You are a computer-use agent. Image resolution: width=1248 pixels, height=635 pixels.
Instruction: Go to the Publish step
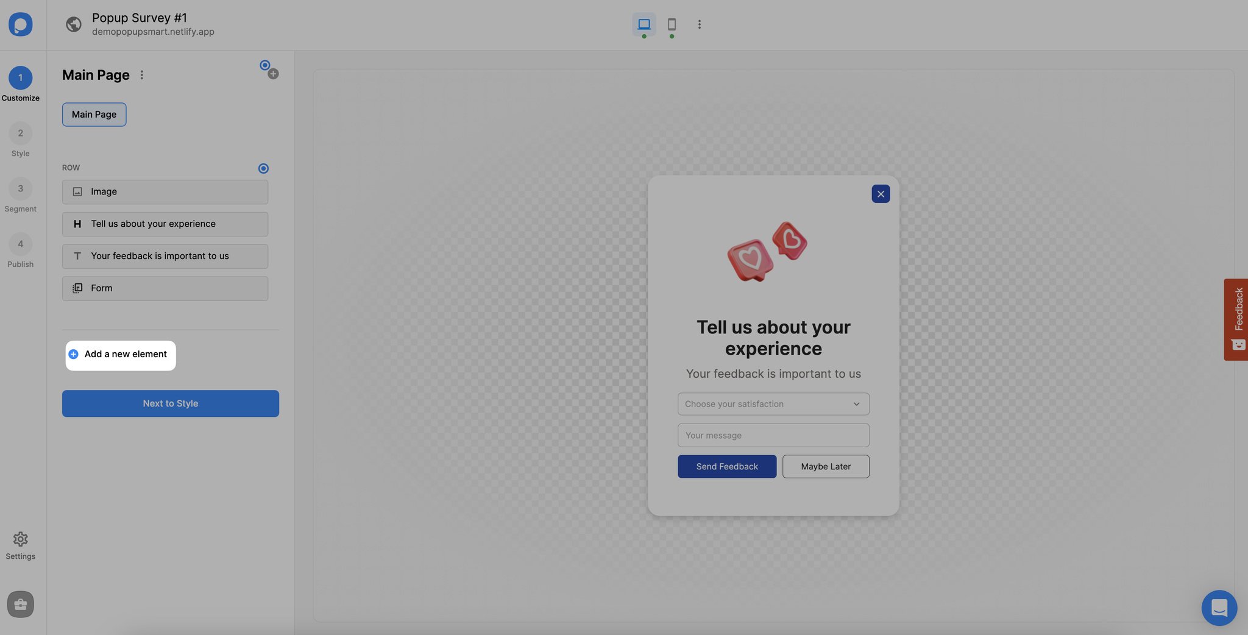click(20, 244)
